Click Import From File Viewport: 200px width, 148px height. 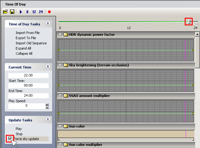pyautogui.click(x=28, y=33)
